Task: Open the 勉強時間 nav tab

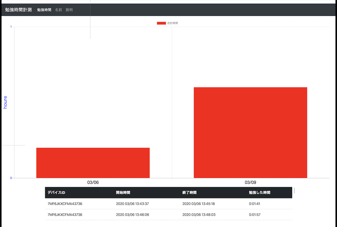Action: (44, 10)
